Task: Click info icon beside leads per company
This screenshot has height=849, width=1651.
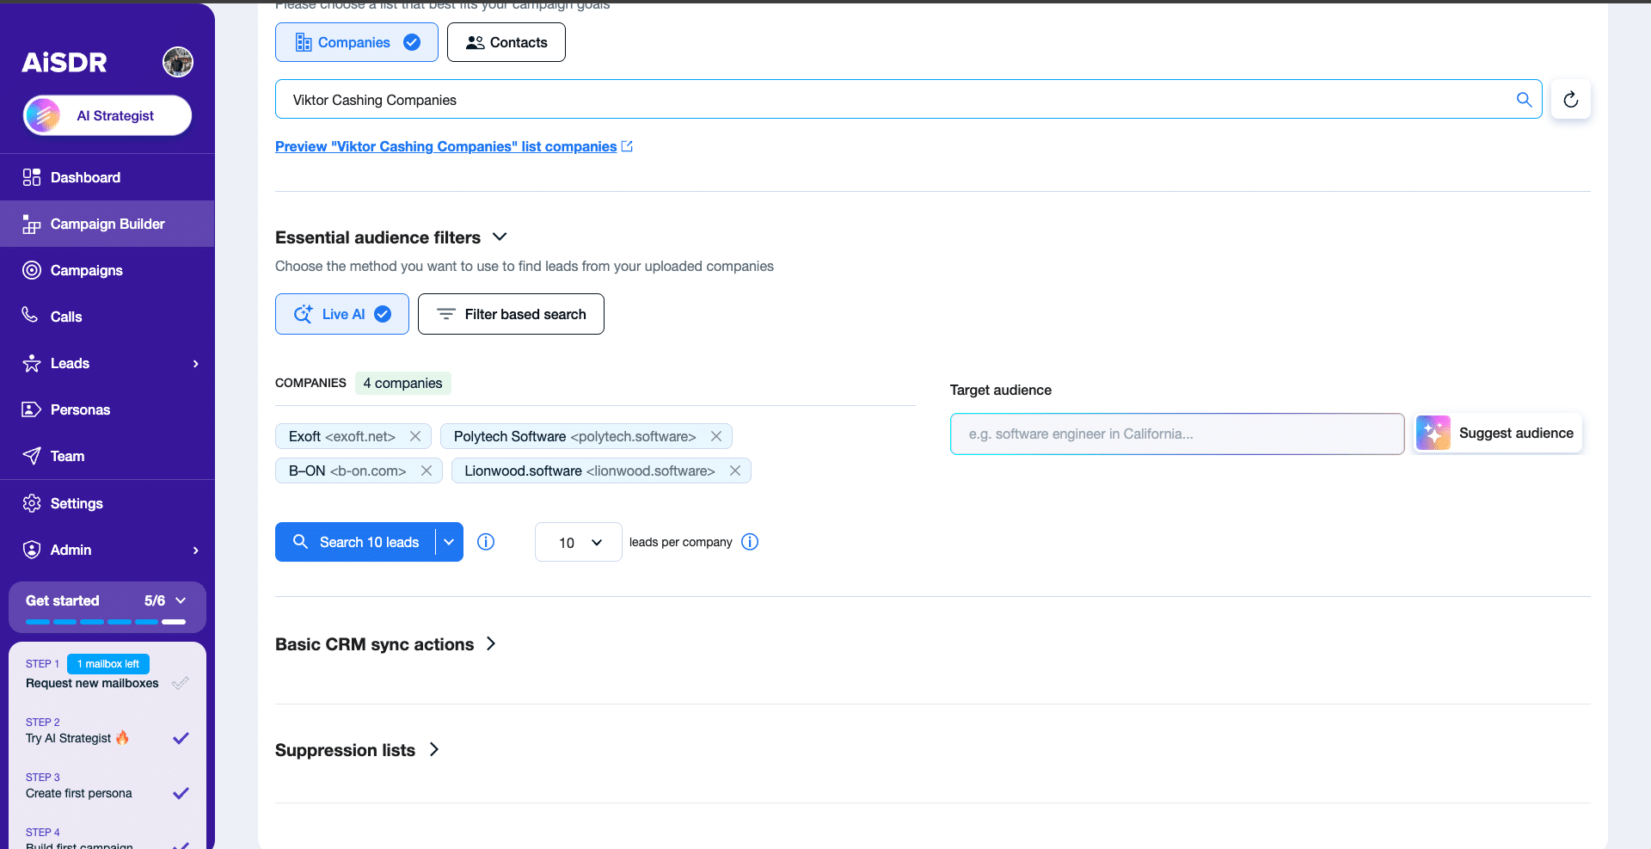Action: [750, 542]
